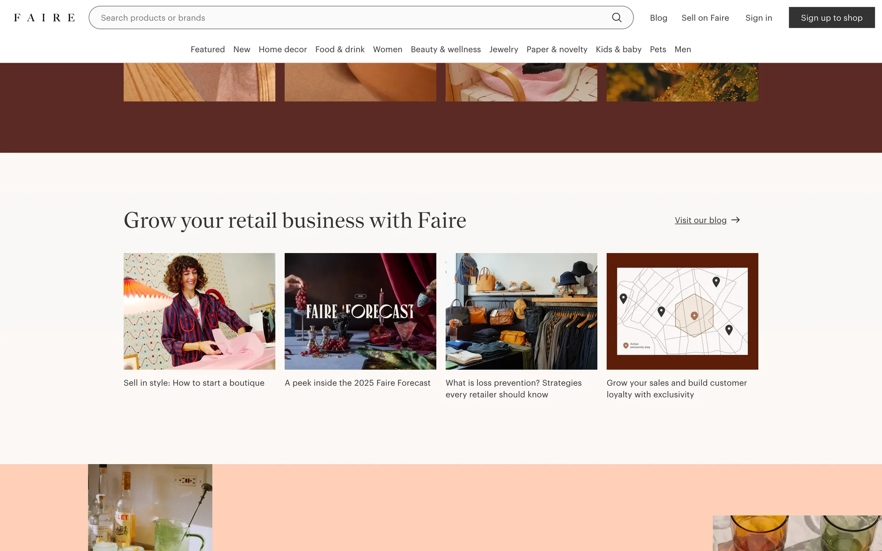Click Sign in link
Screen dimensions: 882x551
click(x=758, y=18)
